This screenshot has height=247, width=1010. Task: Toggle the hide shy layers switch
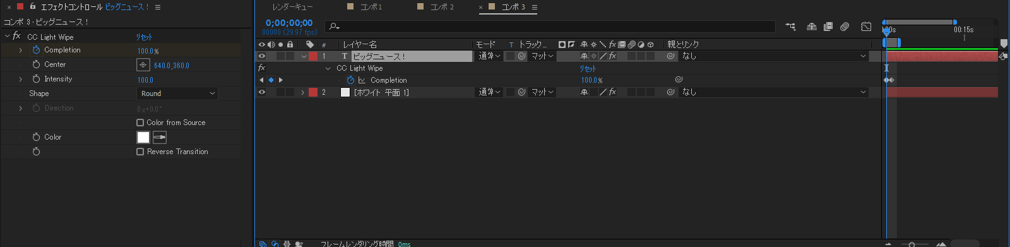coord(812,27)
